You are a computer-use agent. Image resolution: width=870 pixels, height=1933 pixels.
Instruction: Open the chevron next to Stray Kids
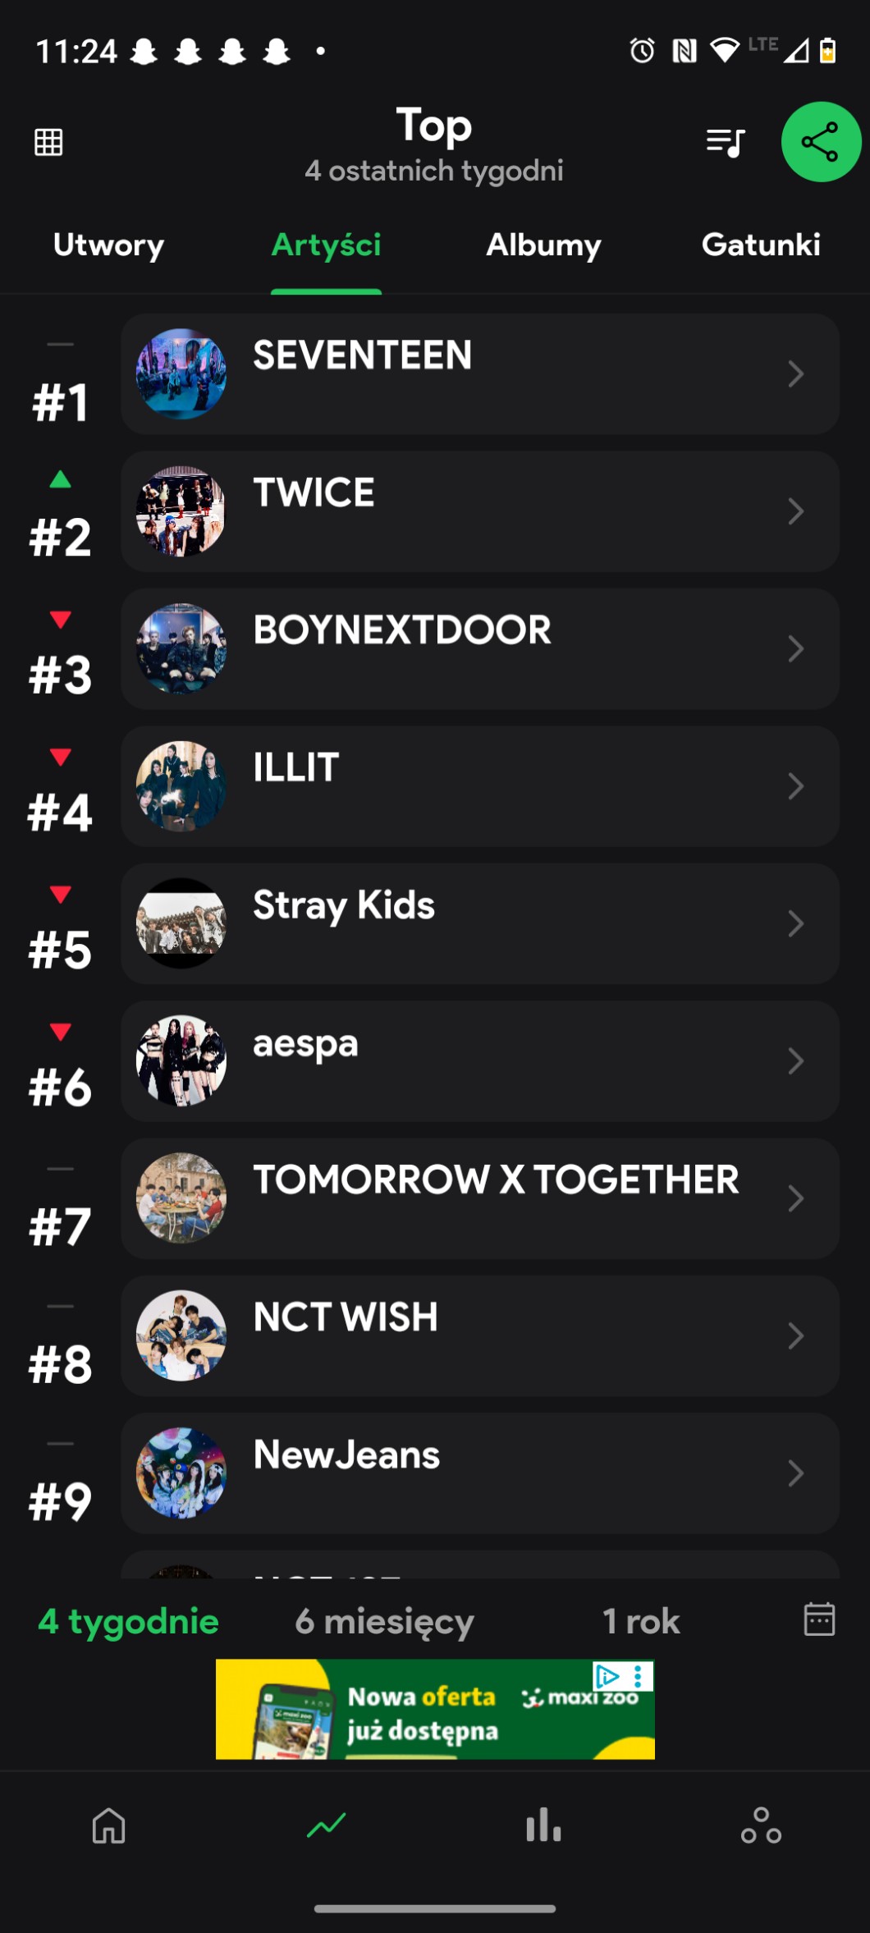(x=795, y=924)
